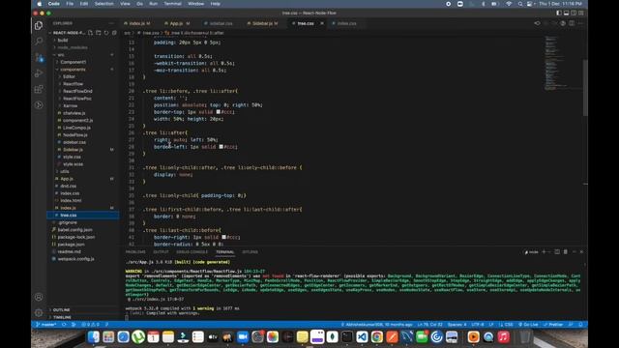
Task: Add a new terminal with the plus icon
Action: 544,251
